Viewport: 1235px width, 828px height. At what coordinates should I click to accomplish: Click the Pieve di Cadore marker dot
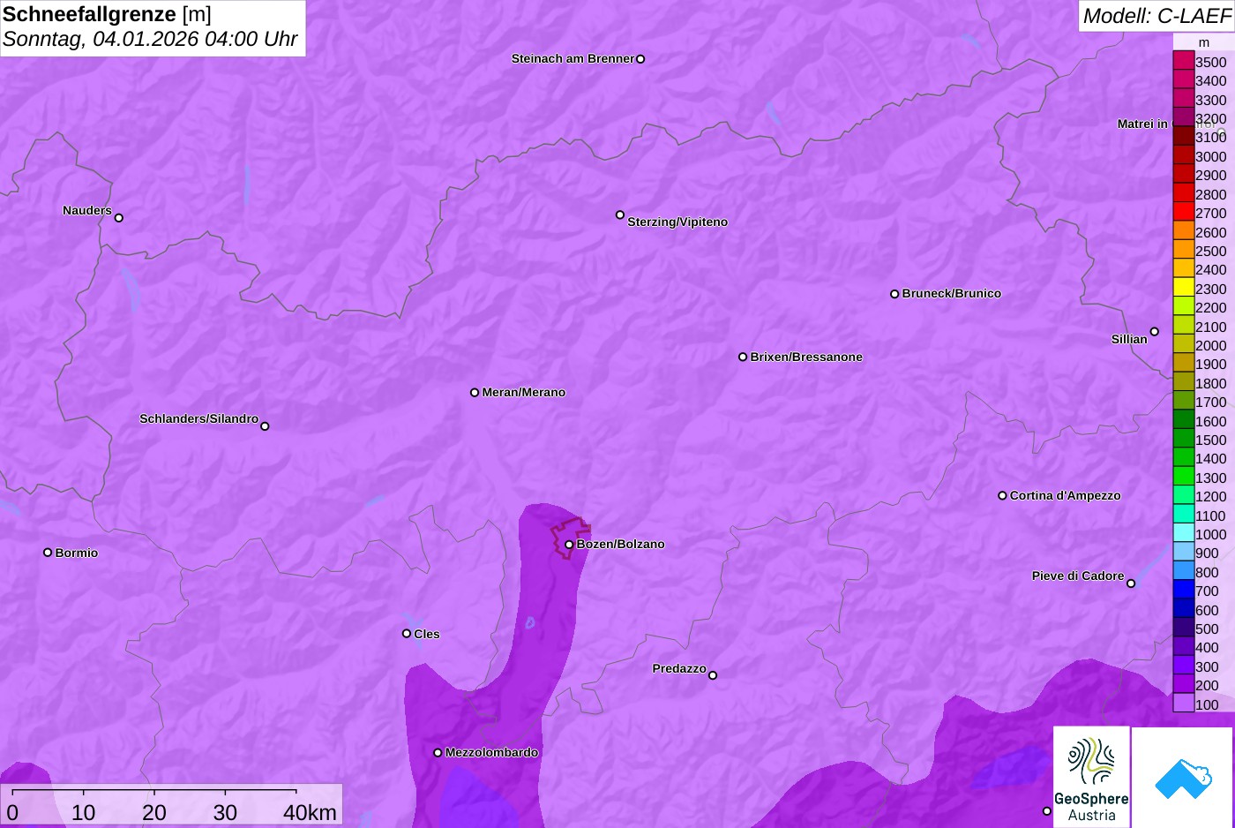click(x=1131, y=583)
